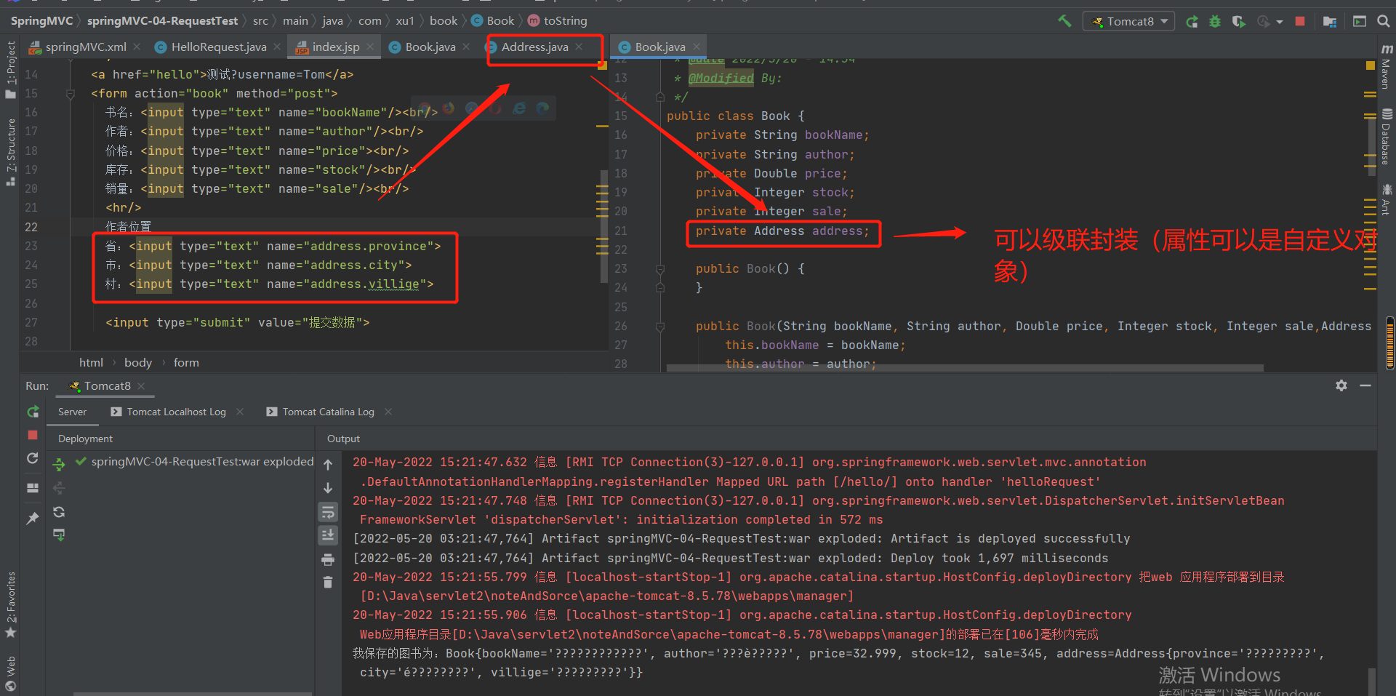Screen dimensions: 1396x696
Task: Click the Rerun icon in Run panel
Action: point(33,412)
